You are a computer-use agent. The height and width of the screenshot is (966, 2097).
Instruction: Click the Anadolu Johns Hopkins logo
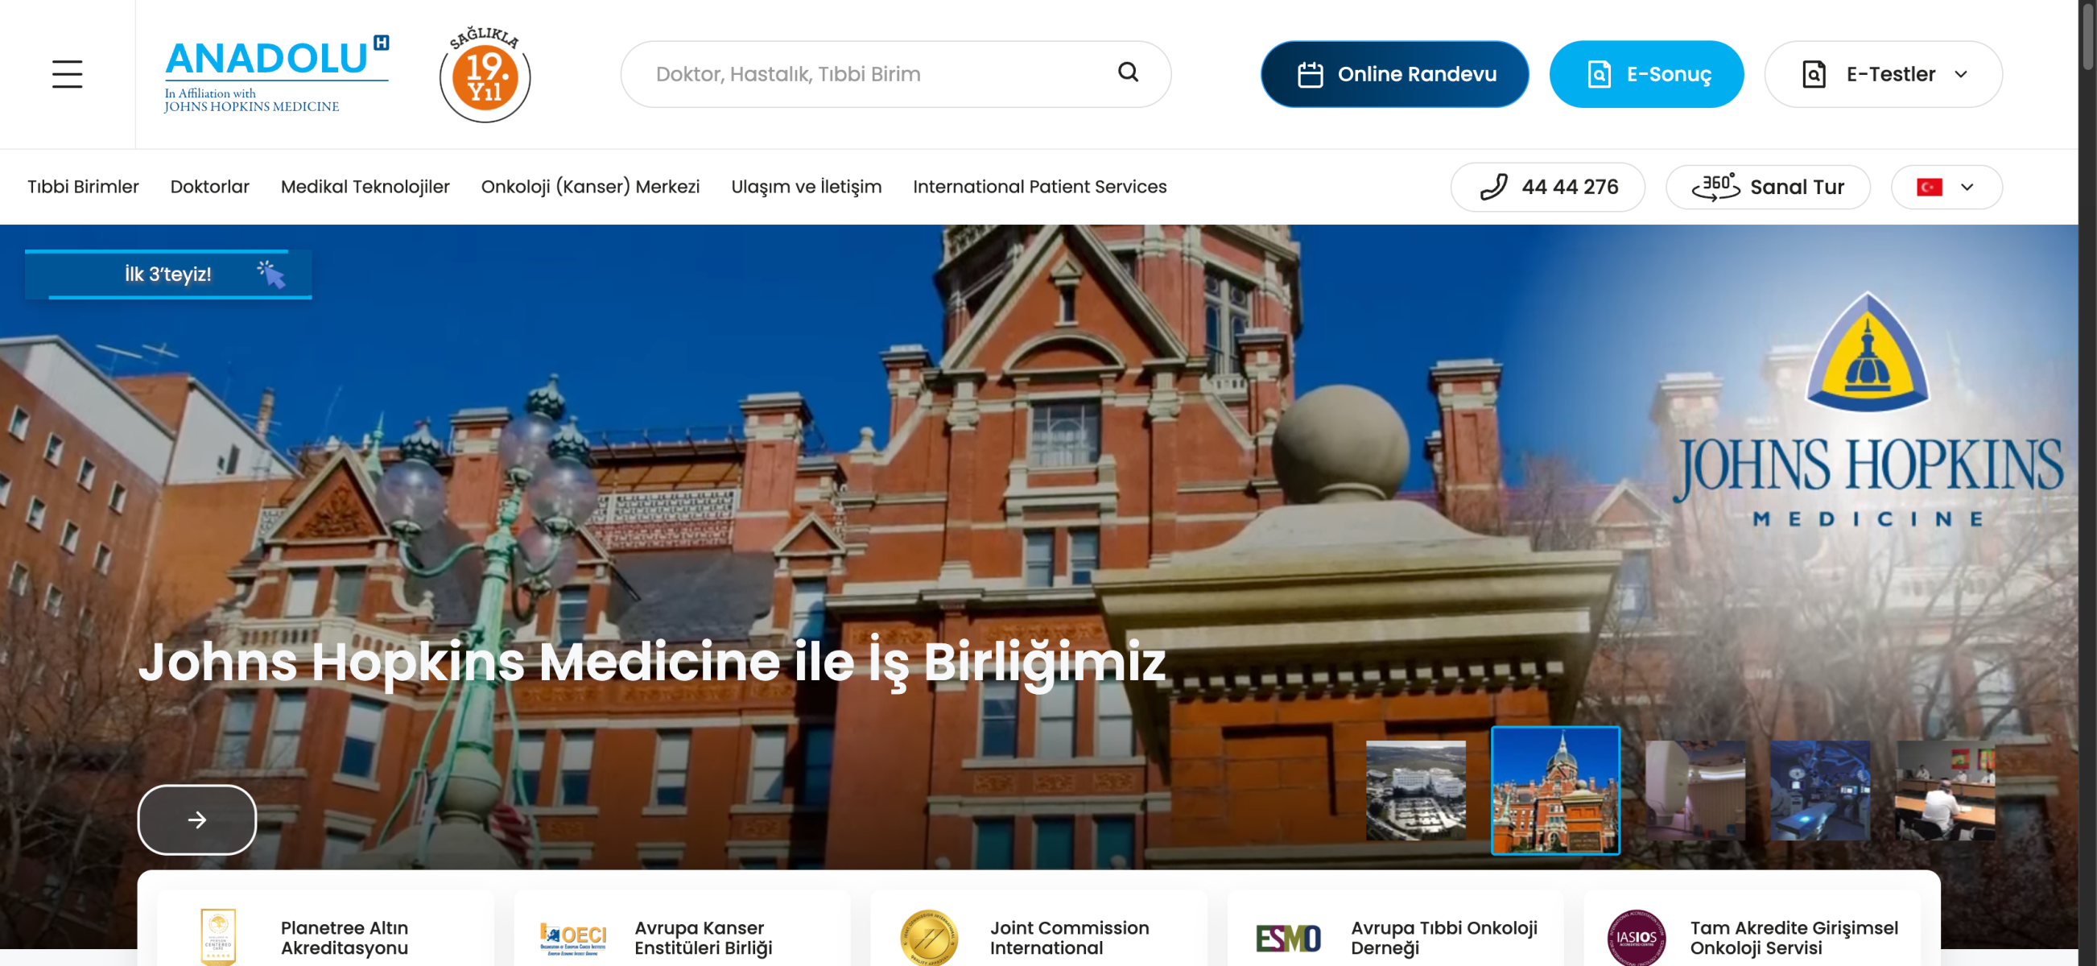(x=275, y=75)
